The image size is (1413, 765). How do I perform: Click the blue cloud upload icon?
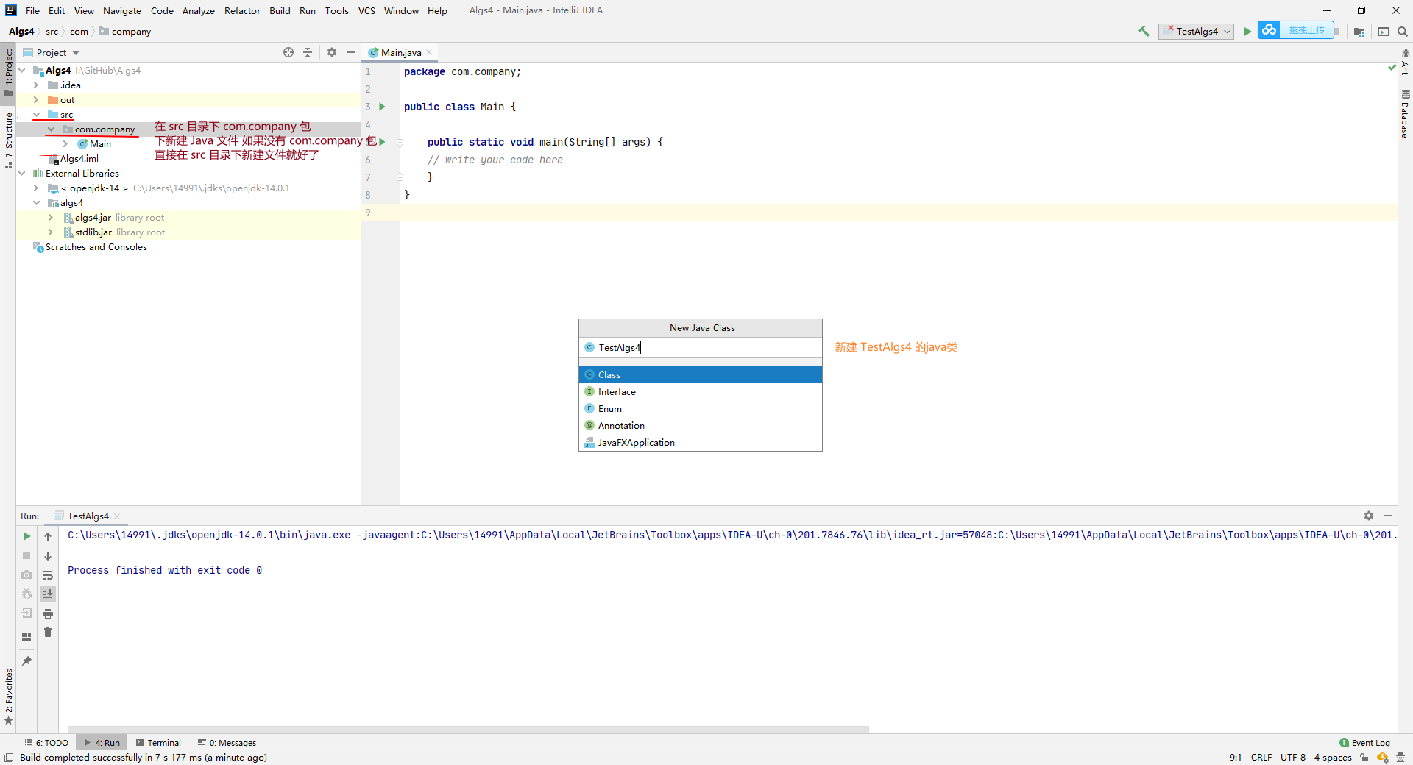tap(1269, 30)
